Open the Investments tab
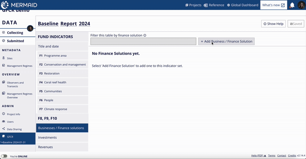The image size is (306, 159). (62, 138)
